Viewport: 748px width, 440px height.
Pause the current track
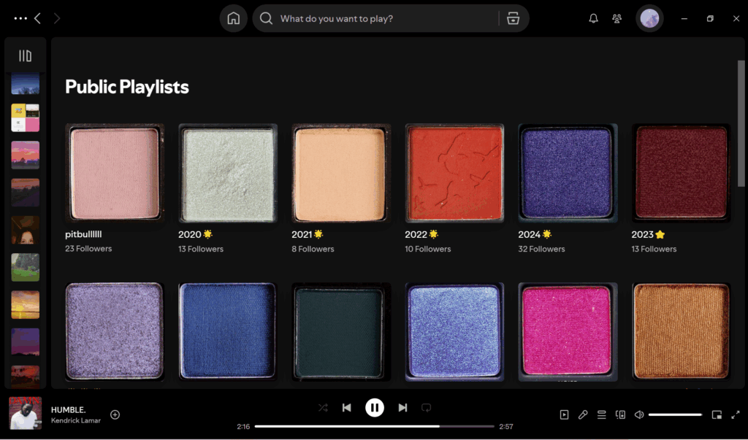click(375, 407)
